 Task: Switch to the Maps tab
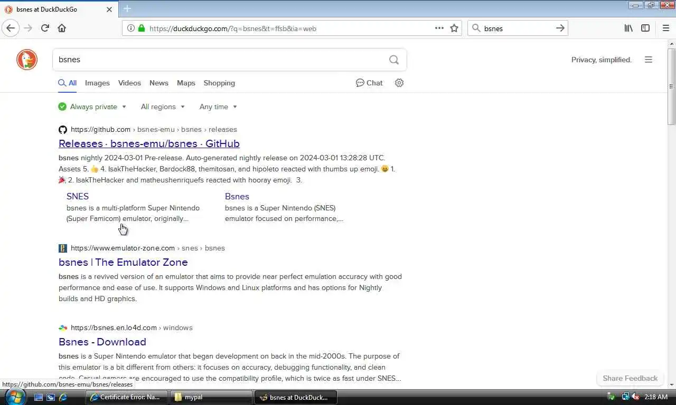tap(186, 83)
